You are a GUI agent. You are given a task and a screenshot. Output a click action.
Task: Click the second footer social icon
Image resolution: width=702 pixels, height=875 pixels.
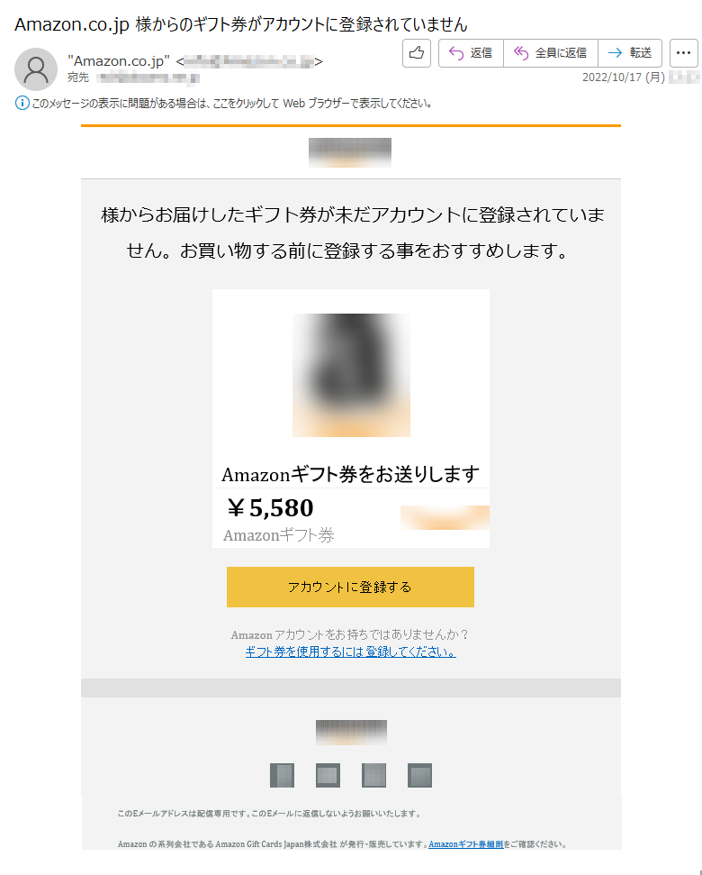(x=328, y=775)
